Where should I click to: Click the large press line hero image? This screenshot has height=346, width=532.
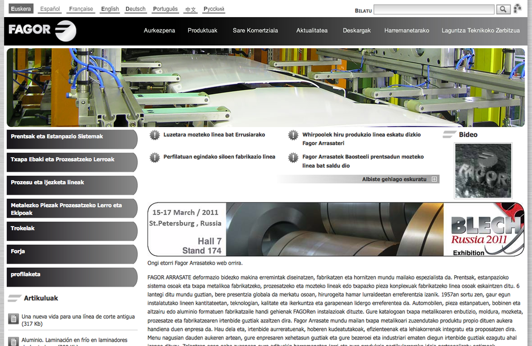265,87
